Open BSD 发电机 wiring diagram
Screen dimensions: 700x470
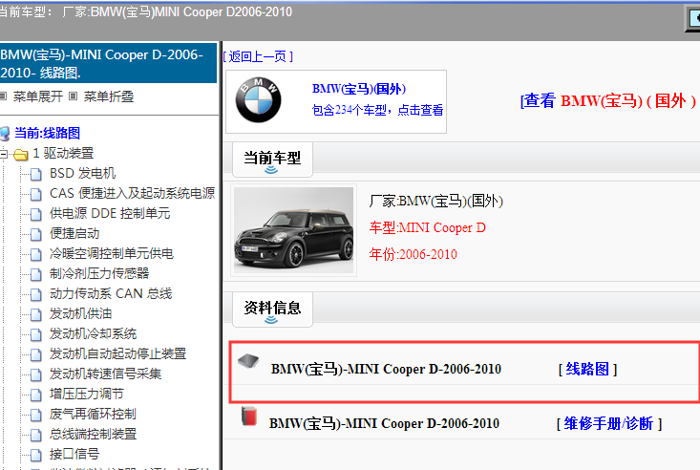tap(82, 173)
